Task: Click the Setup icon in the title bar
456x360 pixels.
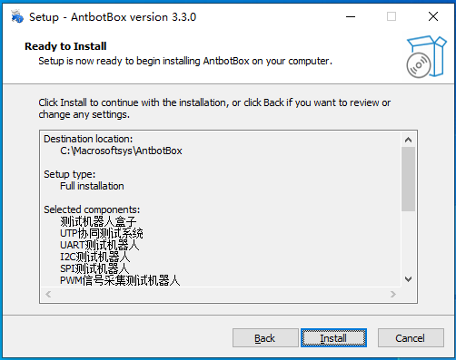Action: tap(17, 16)
